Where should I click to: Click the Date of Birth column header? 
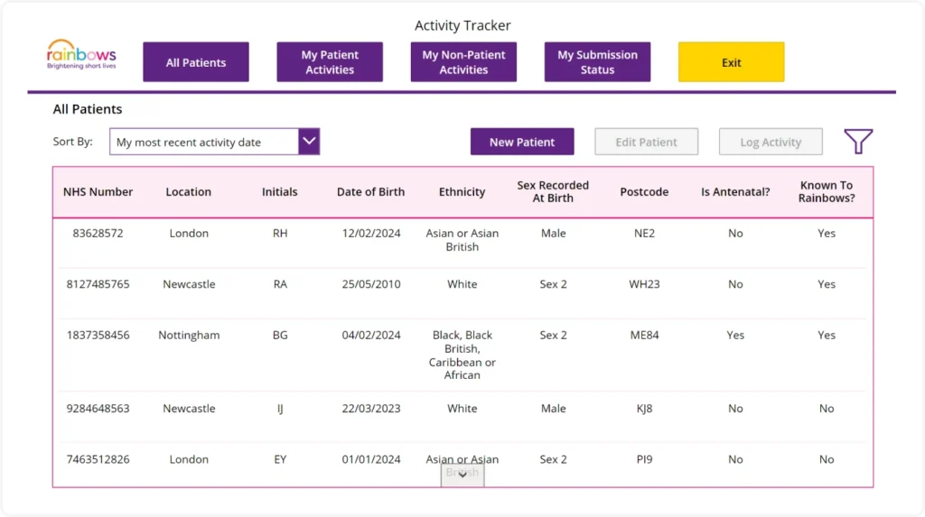(370, 192)
